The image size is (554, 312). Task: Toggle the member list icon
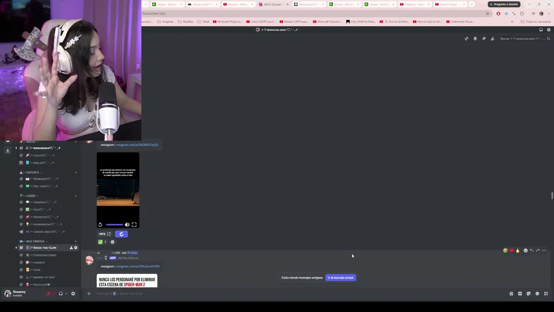pyautogui.click(x=493, y=39)
